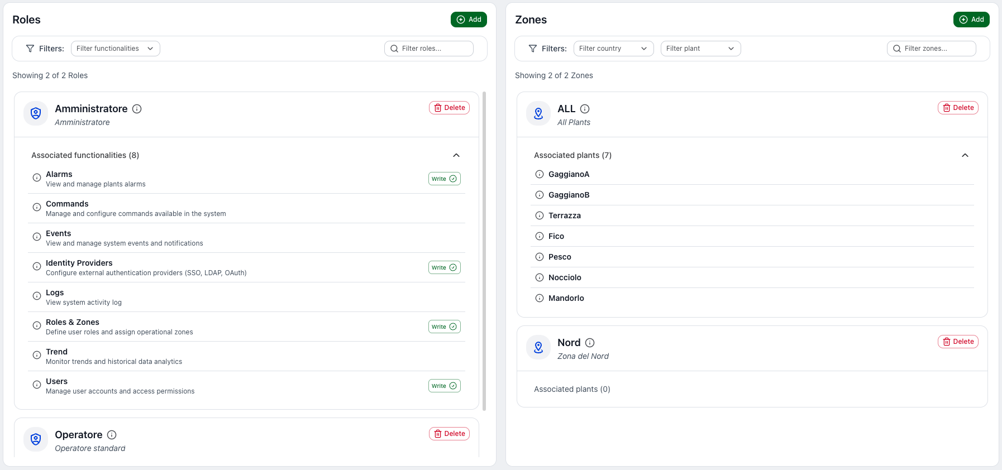Click info icon next to Amministratore title
The height and width of the screenshot is (470, 1002).
click(x=137, y=109)
